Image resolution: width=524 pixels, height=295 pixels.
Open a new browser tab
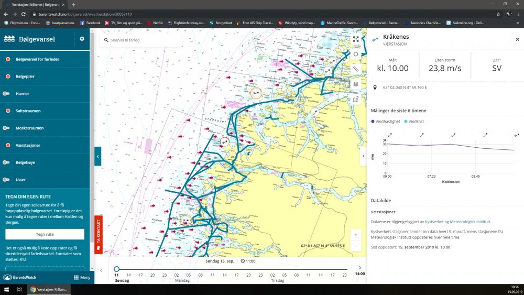coord(73,5)
